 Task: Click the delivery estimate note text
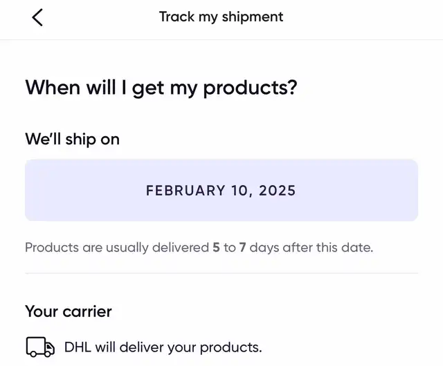(199, 247)
